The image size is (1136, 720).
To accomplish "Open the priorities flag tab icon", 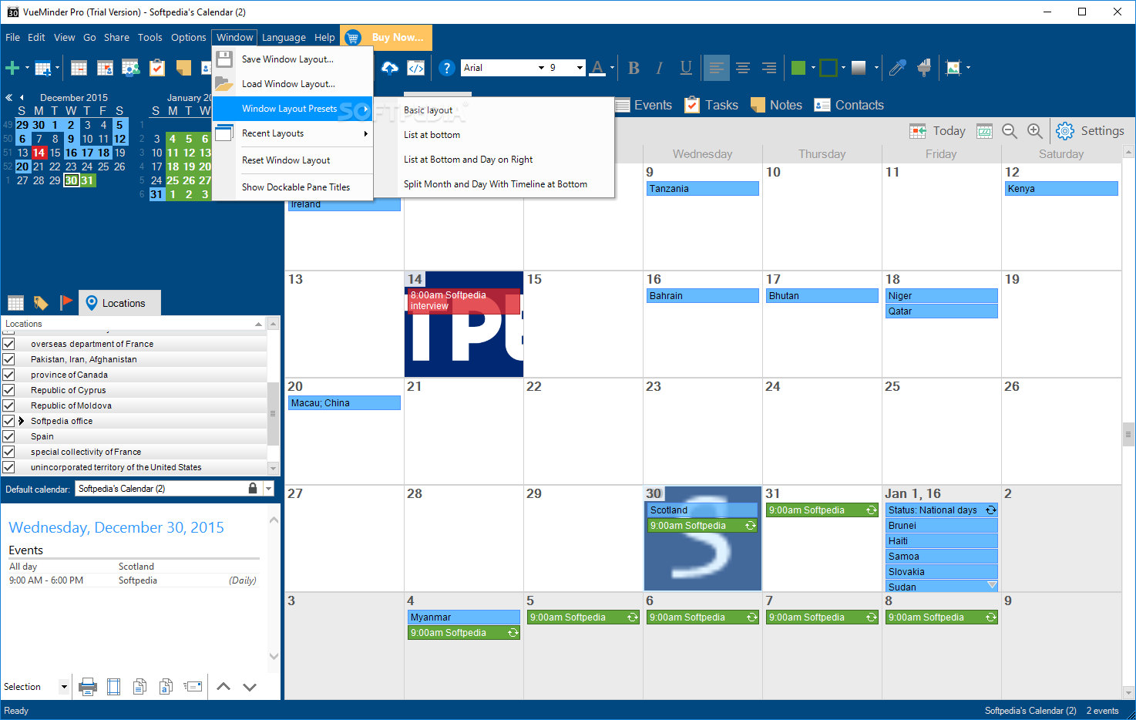I will click(x=66, y=303).
